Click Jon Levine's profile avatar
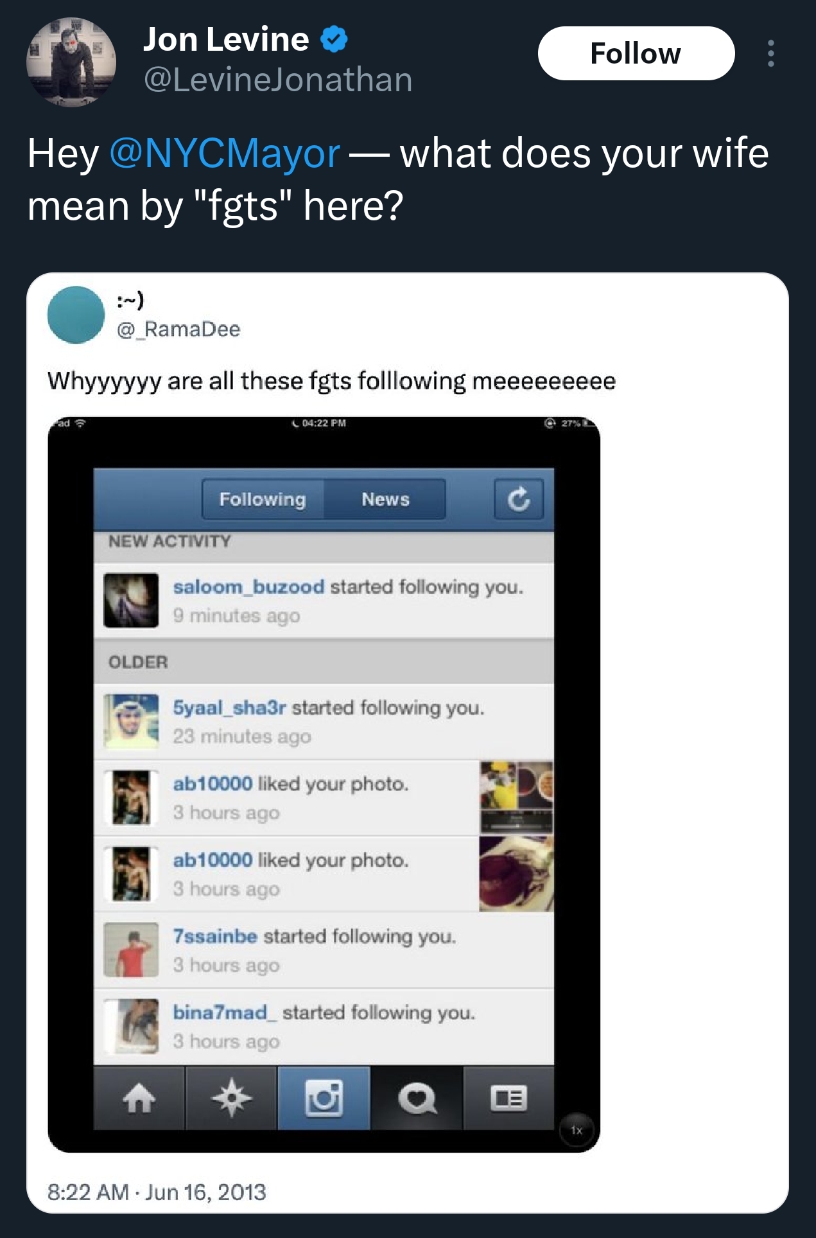 click(71, 62)
